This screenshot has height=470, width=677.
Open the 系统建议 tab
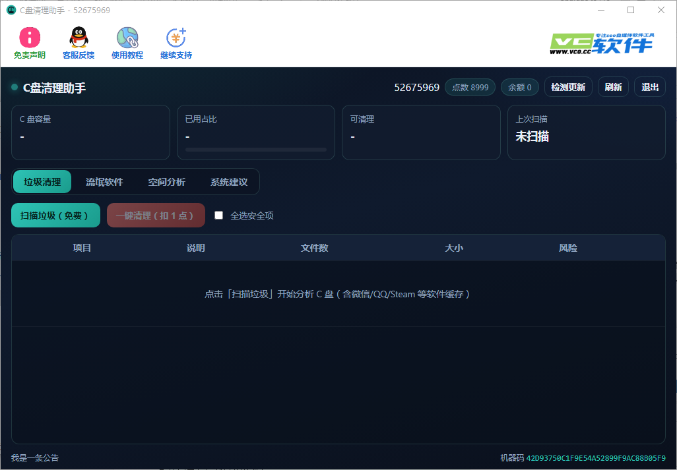229,181
